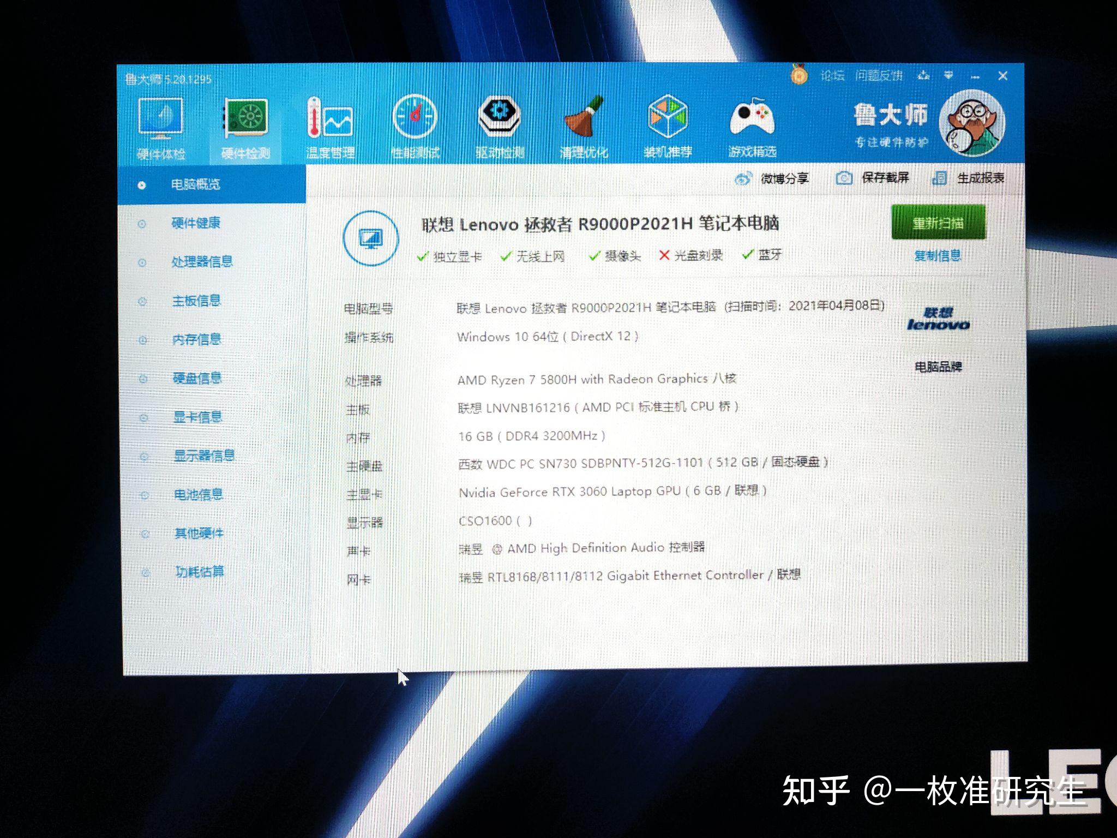Click the CSO1600 display entry
Screen dimensions: 1117x838
[495, 520]
